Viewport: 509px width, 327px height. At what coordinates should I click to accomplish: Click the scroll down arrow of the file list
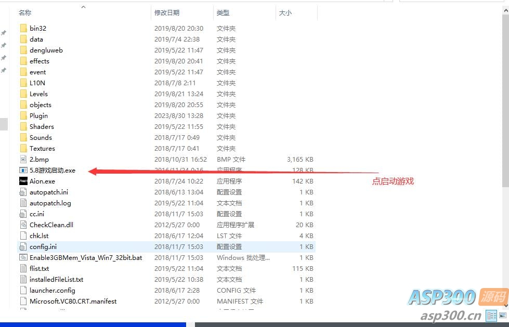coord(506,306)
